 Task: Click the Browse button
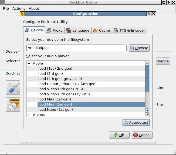[139, 48]
